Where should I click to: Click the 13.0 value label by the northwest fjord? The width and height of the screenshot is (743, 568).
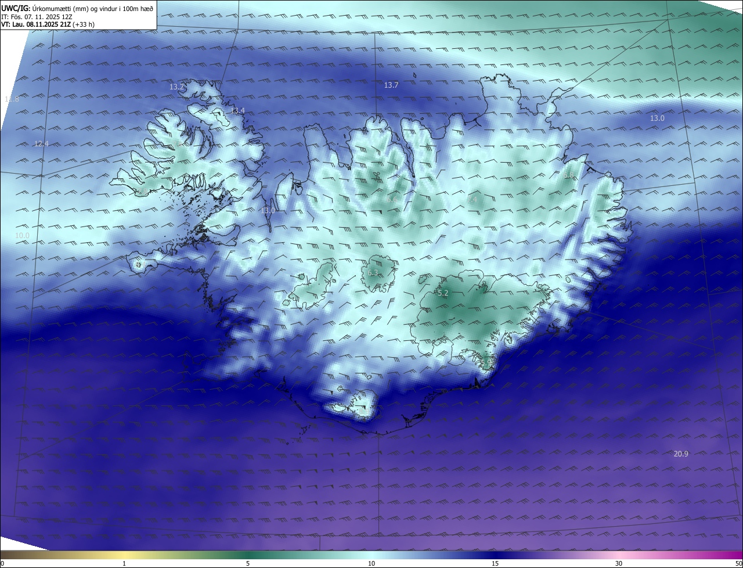coord(268,211)
